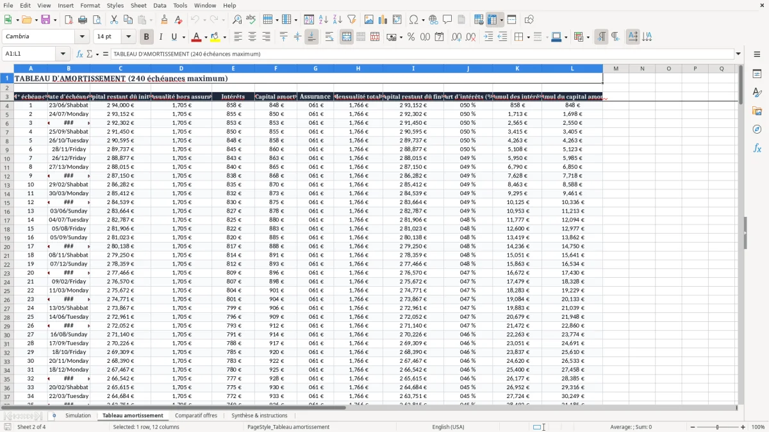Screen dimensions: 769x432
Task: Click the Copy icon
Action: pos(128,20)
